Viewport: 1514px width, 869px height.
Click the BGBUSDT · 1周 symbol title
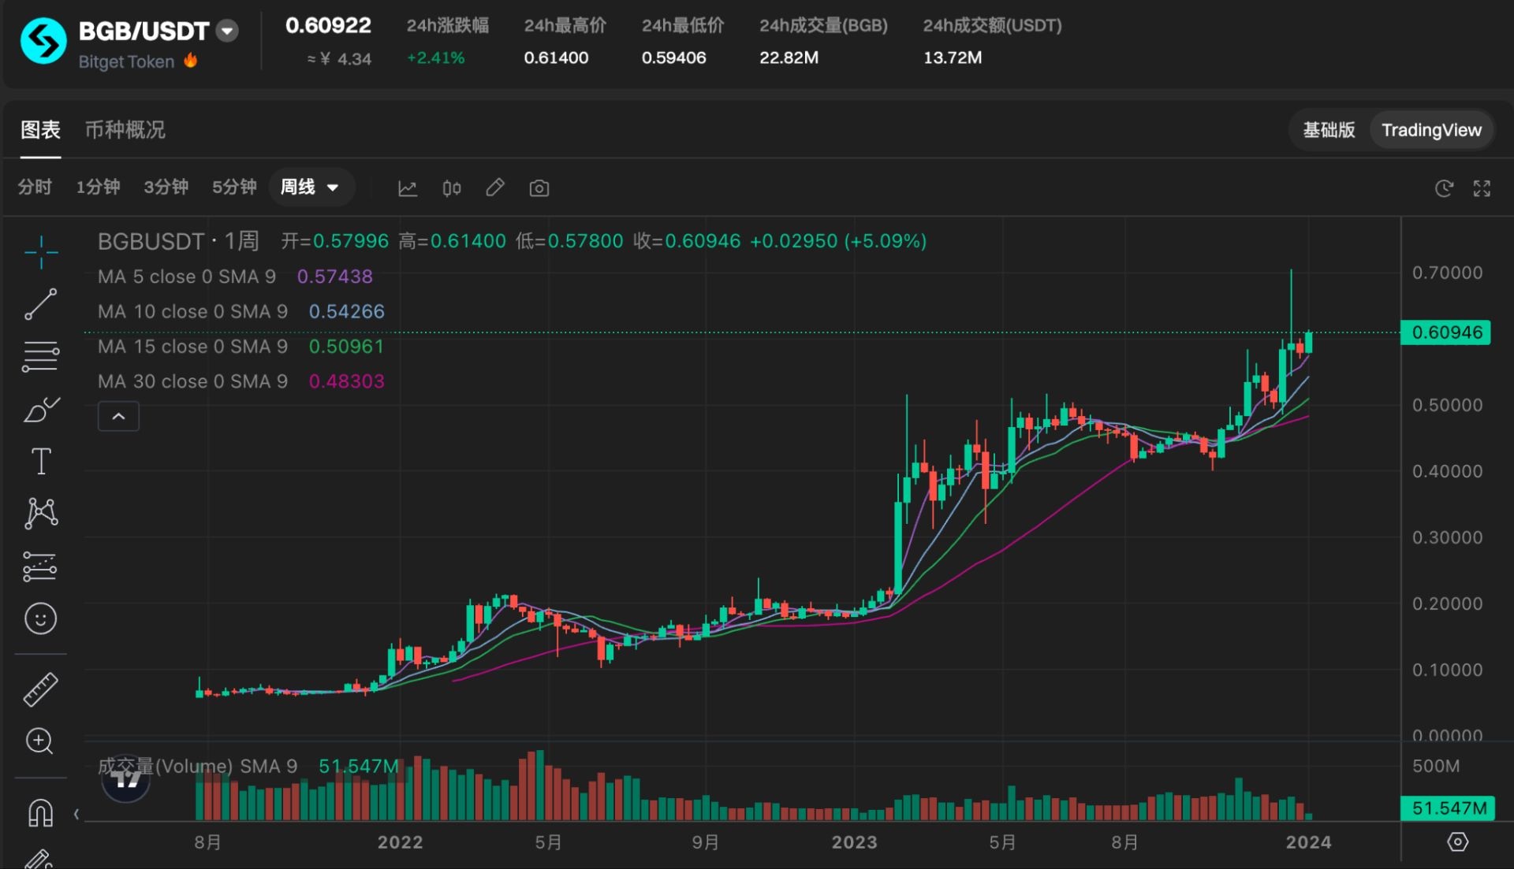178,241
